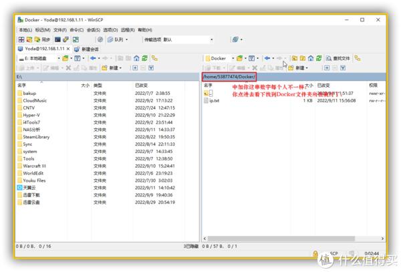Click the 队列 queue button
This screenshot has width=401, height=272.
pyautogui.click(x=115, y=39)
